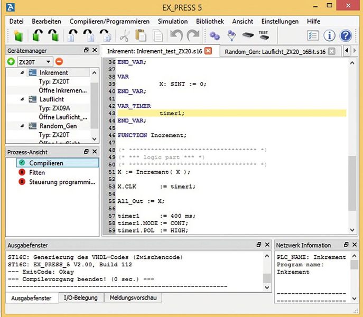Select the Compilieren process step
363x317 pixels.
pyautogui.click(x=58, y=163)
